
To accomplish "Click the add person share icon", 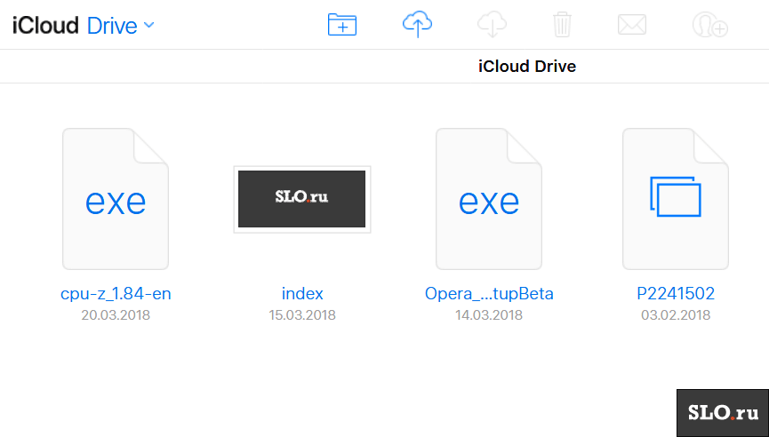I will pyautogui.click(x=709, y=25).
